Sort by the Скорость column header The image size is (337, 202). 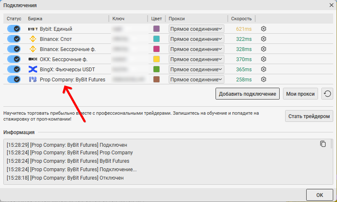click(241, 19)
